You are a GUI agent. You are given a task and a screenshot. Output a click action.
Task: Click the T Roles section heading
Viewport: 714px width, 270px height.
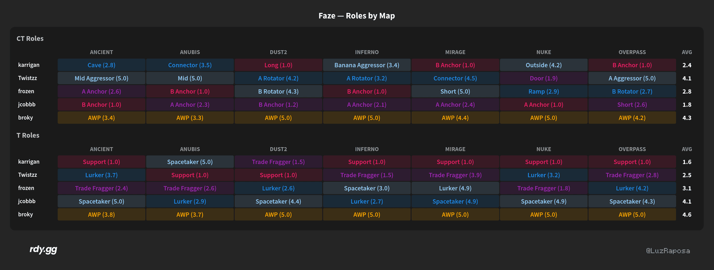point(28,135)
